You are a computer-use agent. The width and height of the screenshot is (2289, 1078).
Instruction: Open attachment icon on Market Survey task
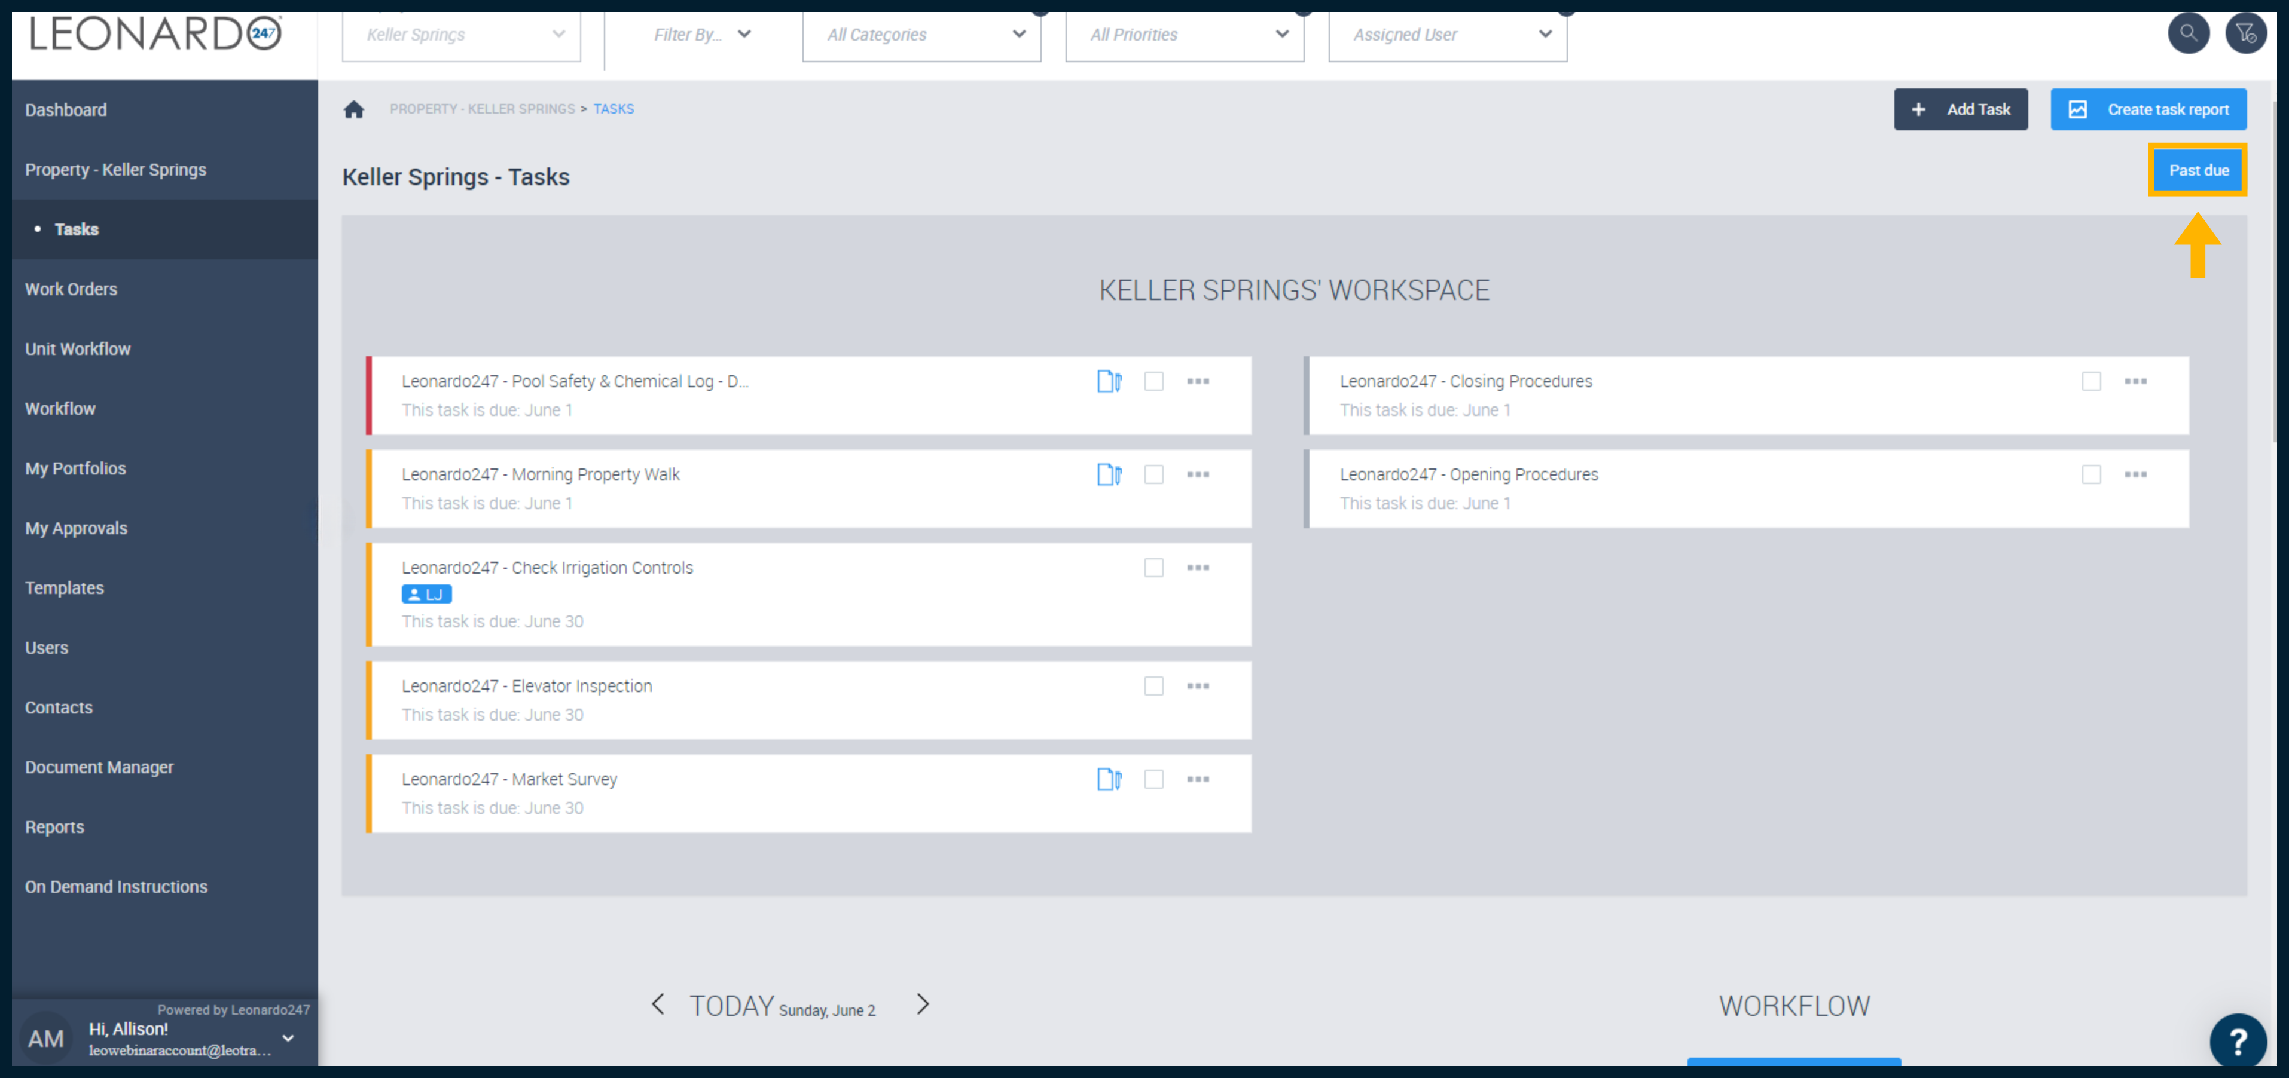tap(1109, 779)
